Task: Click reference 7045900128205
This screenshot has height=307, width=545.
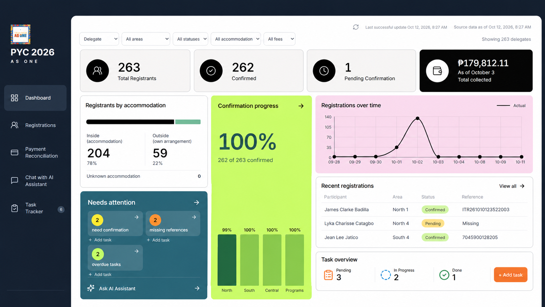Action: point(480,237)
